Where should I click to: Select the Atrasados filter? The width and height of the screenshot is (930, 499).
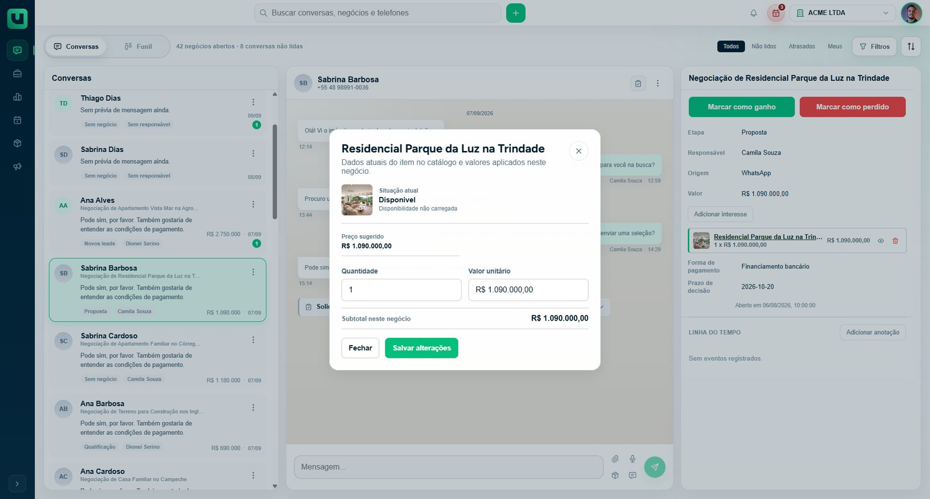coord(802,46)
